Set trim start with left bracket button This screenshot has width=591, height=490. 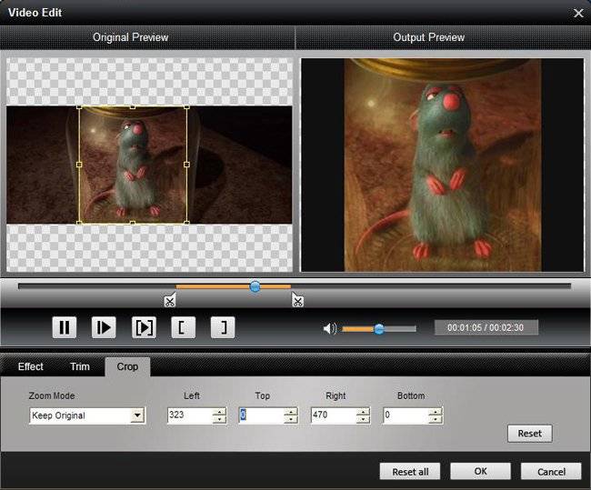click(x=183, y=327)
